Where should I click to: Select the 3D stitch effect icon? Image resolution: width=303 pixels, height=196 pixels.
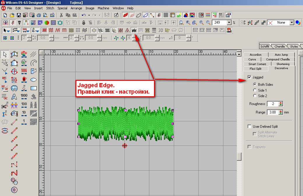(x=161, y=30)
